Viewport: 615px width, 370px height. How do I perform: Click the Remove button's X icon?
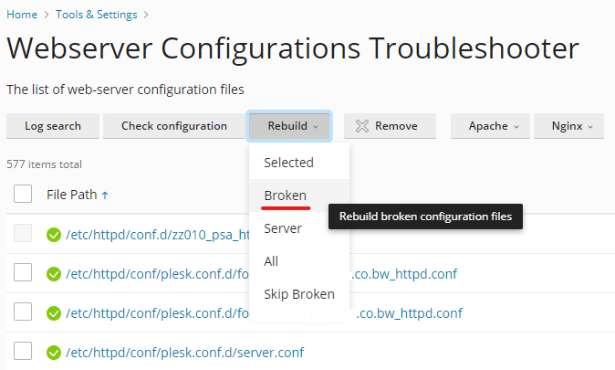tap(362, 126)
